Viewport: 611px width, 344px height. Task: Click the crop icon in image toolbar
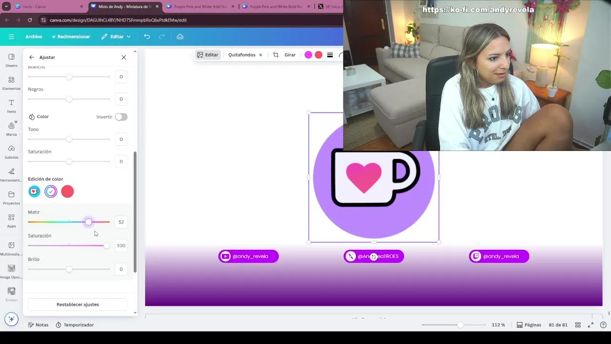pyautogui.click(x=275, y=55)
